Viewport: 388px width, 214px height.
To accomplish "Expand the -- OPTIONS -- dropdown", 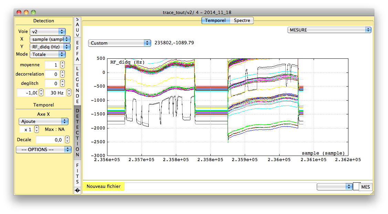I will pos(44,149).
